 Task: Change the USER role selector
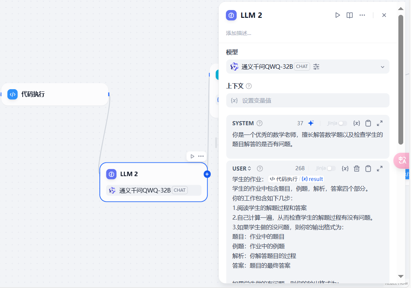pos(242,169)
